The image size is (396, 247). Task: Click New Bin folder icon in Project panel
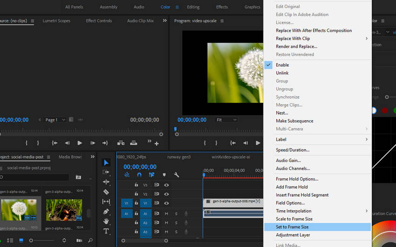[79, 177]
